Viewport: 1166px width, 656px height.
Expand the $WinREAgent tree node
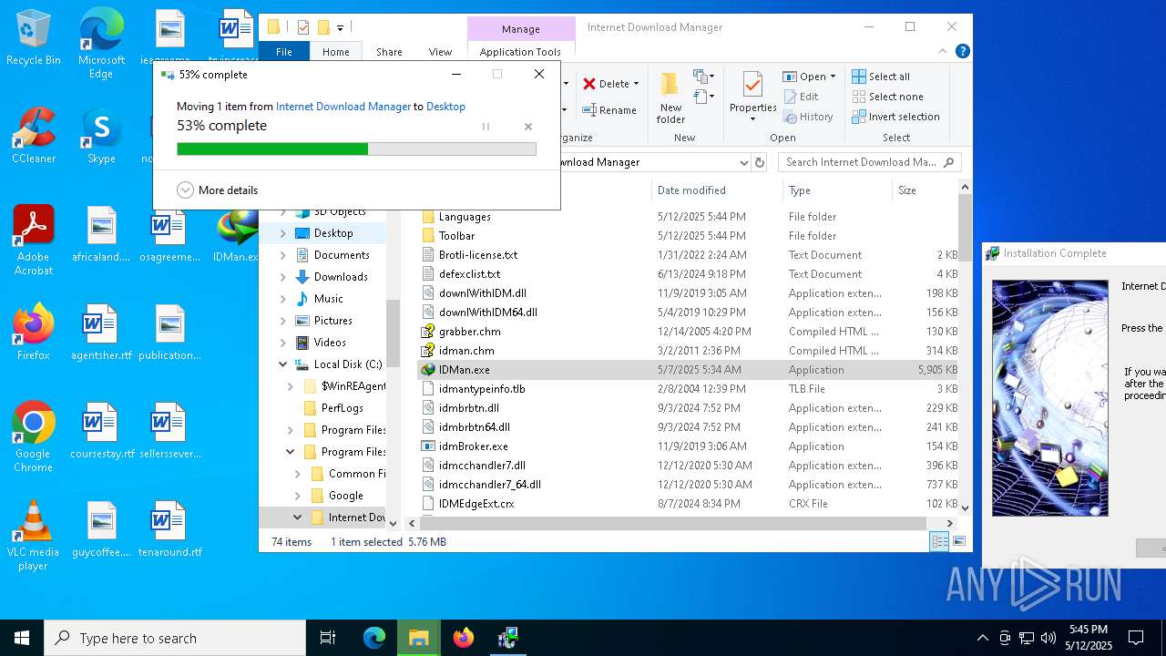290,386
